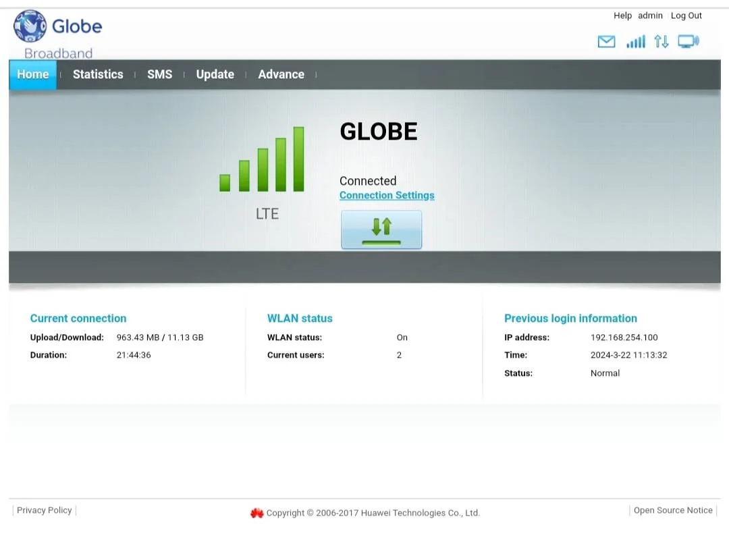Open the SMS tab
This screenshot has width=729, height=544.
coord(159,74)
